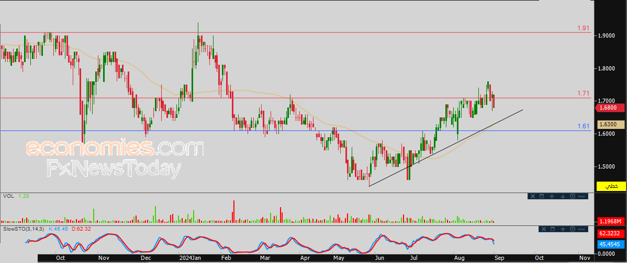This screenshot has height=263, width=627.
Task: Open more options for VOL panel
Action: point(581,196)
